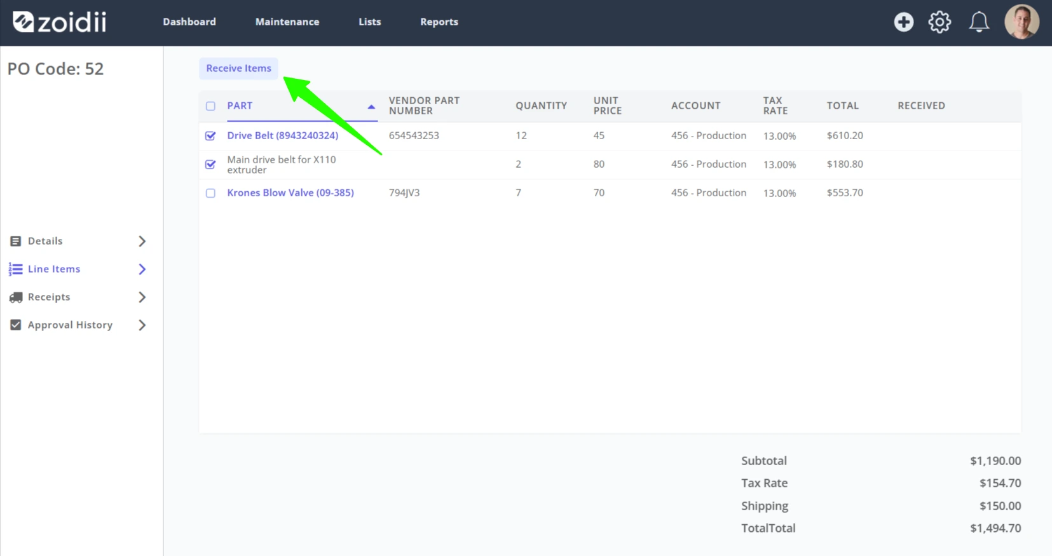Go to Receipts section

tap(49, 297)
